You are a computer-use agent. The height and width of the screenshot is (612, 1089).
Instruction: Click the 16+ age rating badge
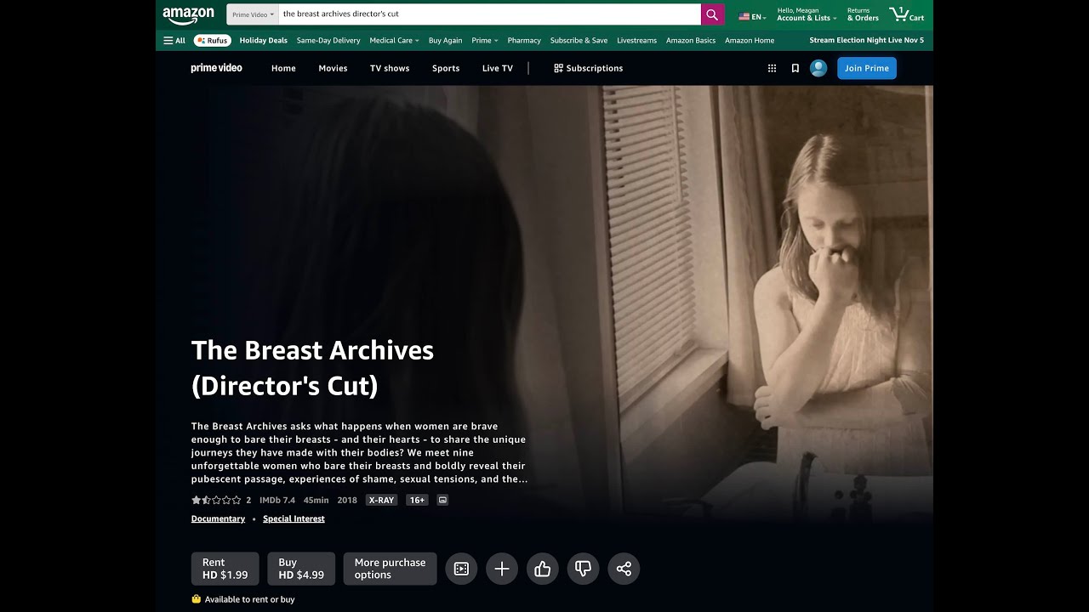click(417, 500)
